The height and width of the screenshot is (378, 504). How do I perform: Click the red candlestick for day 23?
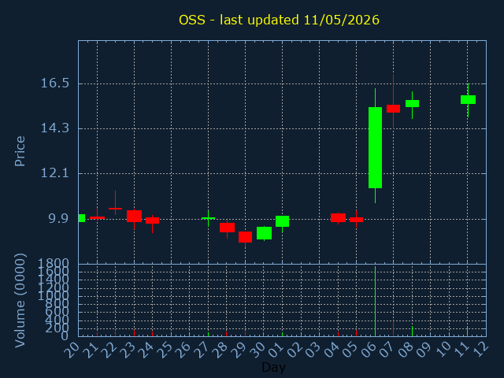pyautogui.click(x=134, y=216)
